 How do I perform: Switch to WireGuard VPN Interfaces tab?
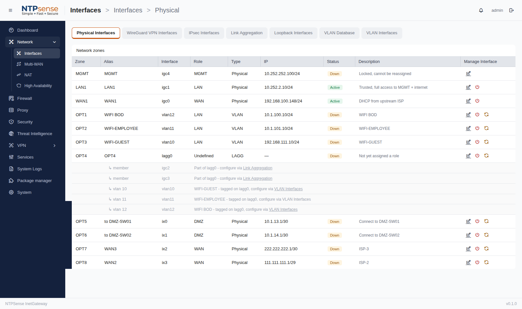[x=152, y=33]
